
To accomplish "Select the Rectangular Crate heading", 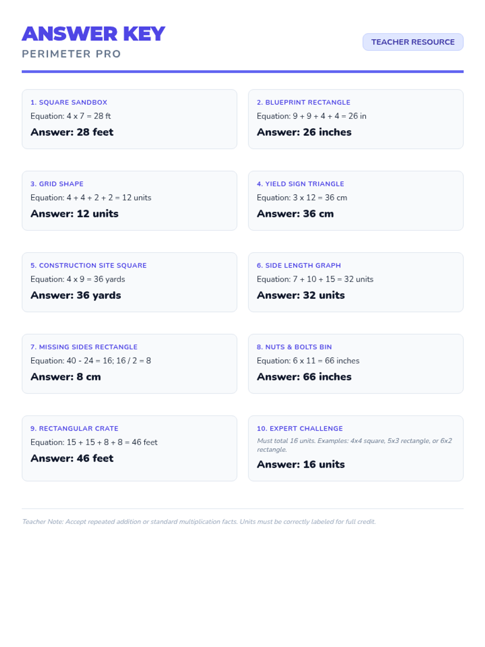I will coord(74,429).
